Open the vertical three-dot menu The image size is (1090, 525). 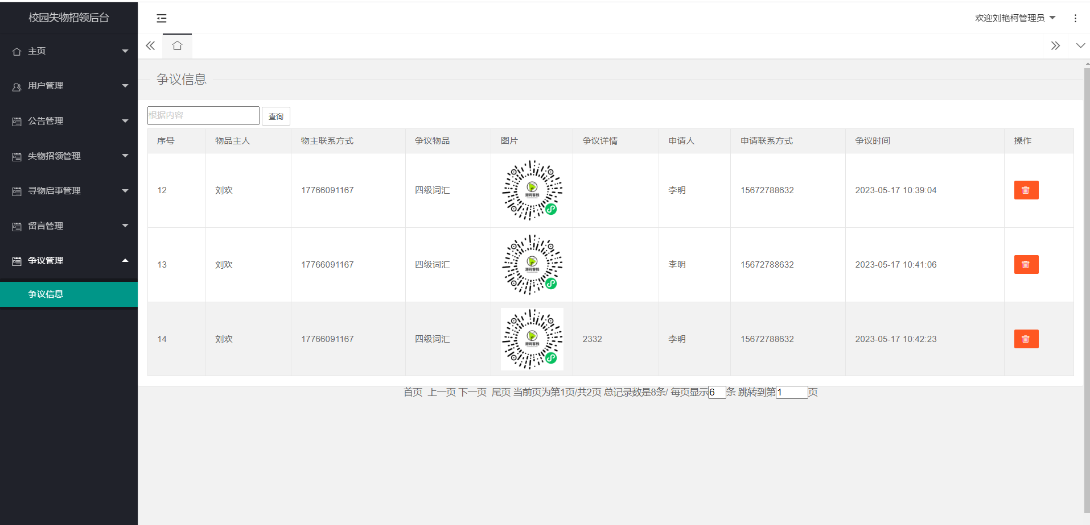(1075, 18)
